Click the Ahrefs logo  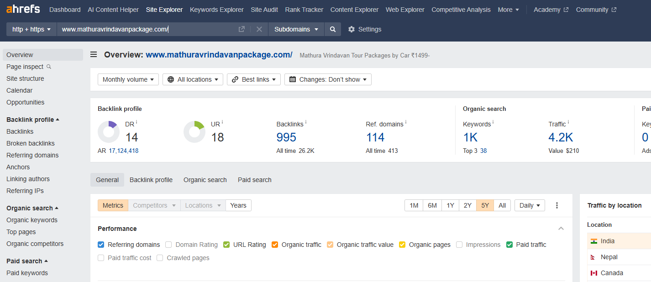pyautogui.click(x=23, y=9)
